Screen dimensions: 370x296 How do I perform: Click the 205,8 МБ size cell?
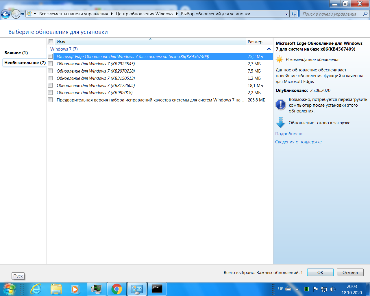pos(256,100)
